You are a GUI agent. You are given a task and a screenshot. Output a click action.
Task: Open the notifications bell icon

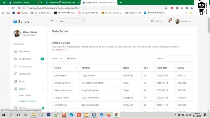pos(169,21)
